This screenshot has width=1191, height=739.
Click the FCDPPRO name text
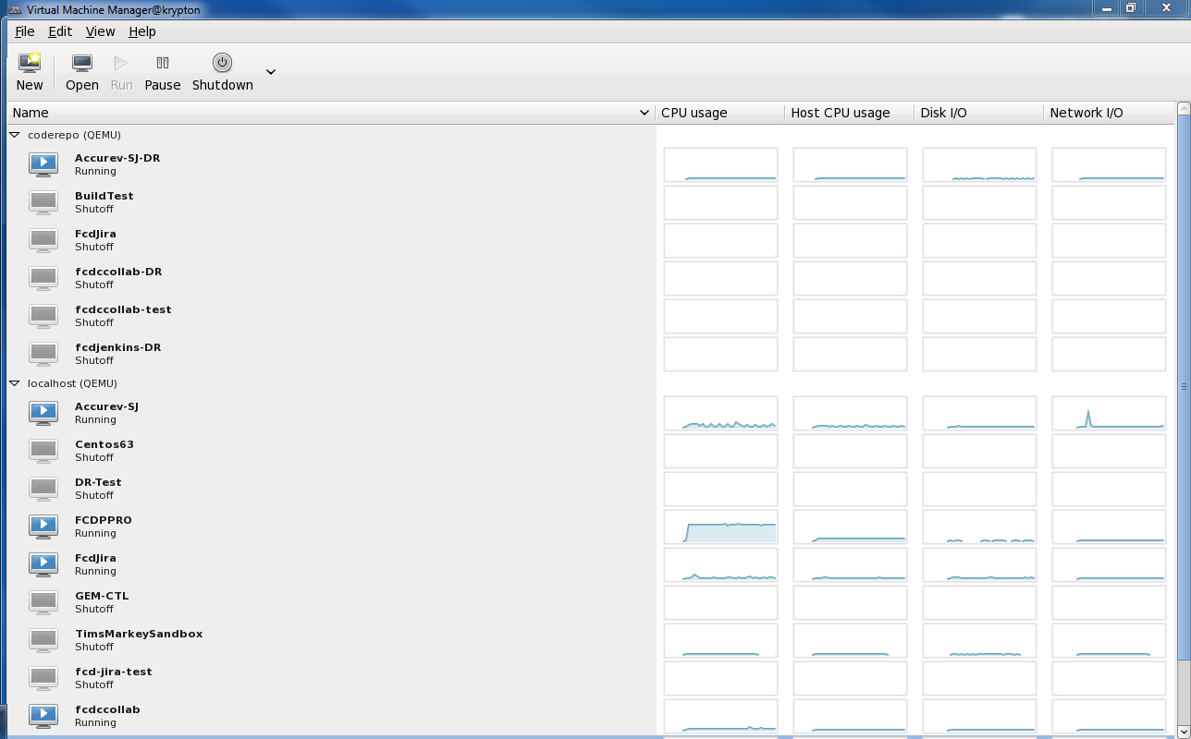click(104, 520)
